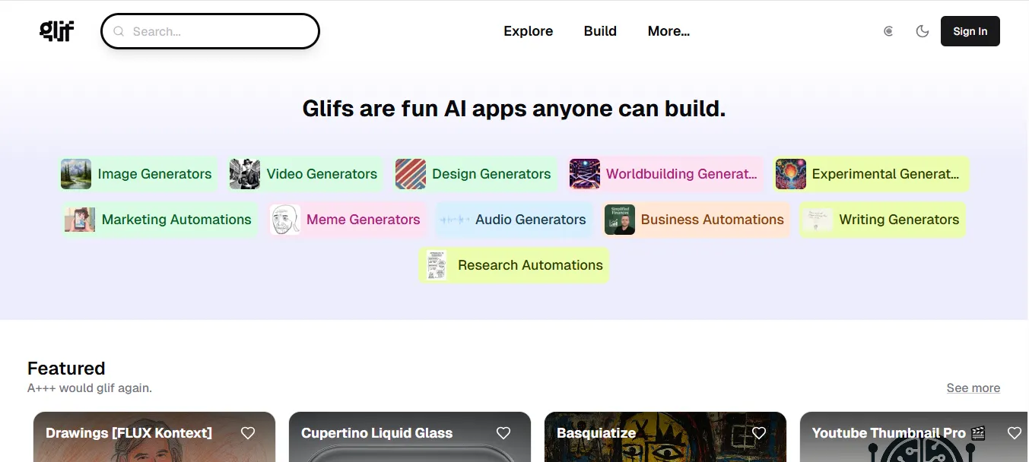Click the Audio Generators waveform icon
Screen dimensions: 1029x462
(x=455, y=220)
